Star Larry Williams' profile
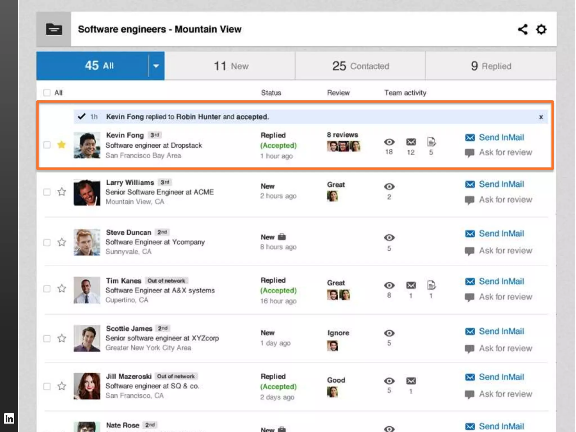The image size is (576, 432). tap(62, 192)
